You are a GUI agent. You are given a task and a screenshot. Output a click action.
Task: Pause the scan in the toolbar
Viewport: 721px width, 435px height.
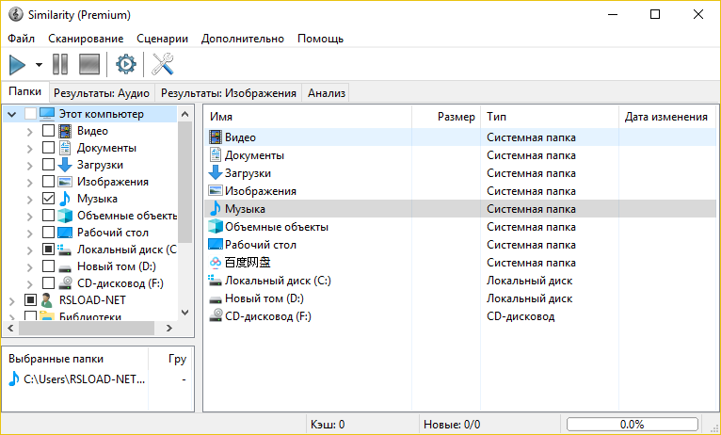coord(60,65)
